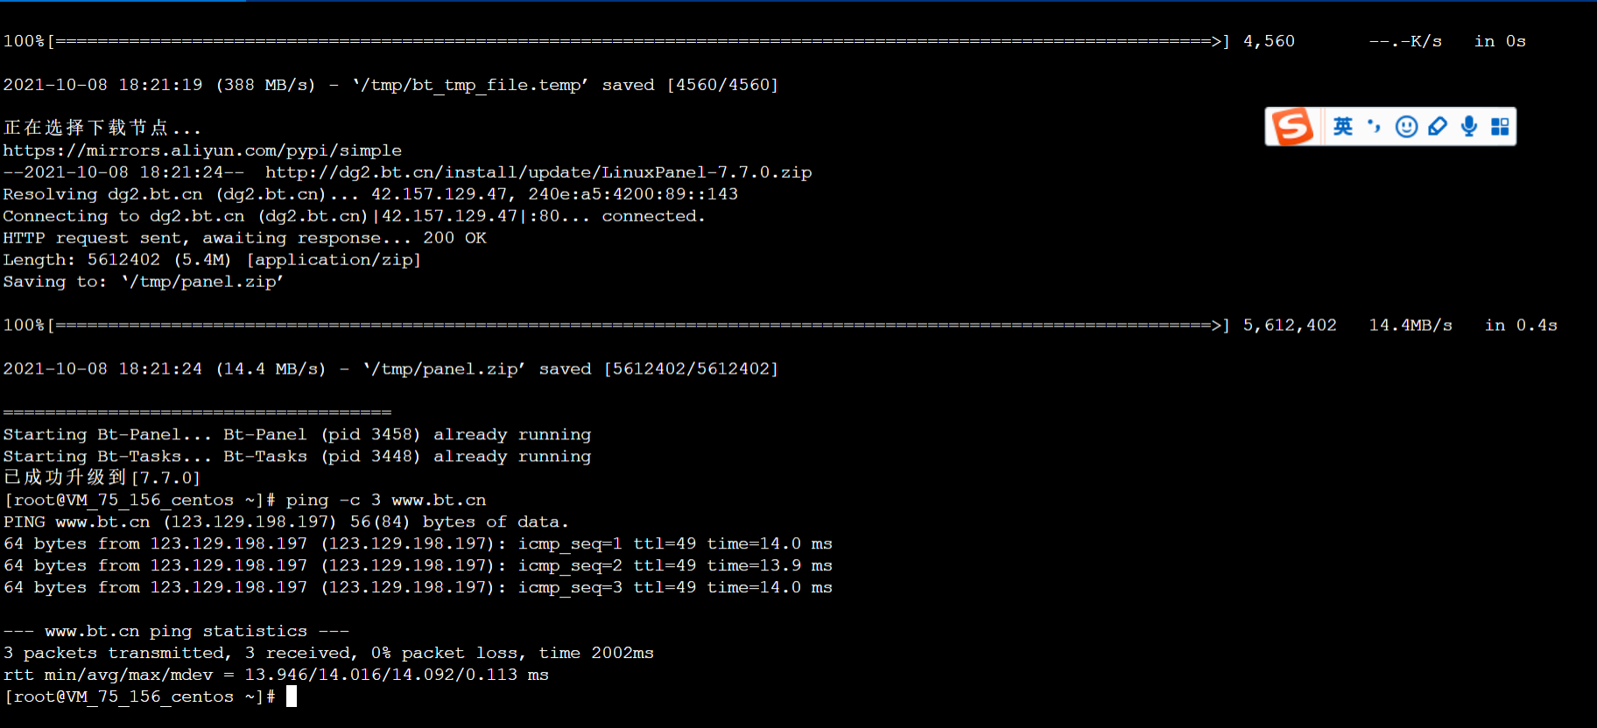Viewport: 1597px width, 728px height.
Task: Click the '已成功升级到[7.7.0]' message line
Action: click(x=102, y=478)
